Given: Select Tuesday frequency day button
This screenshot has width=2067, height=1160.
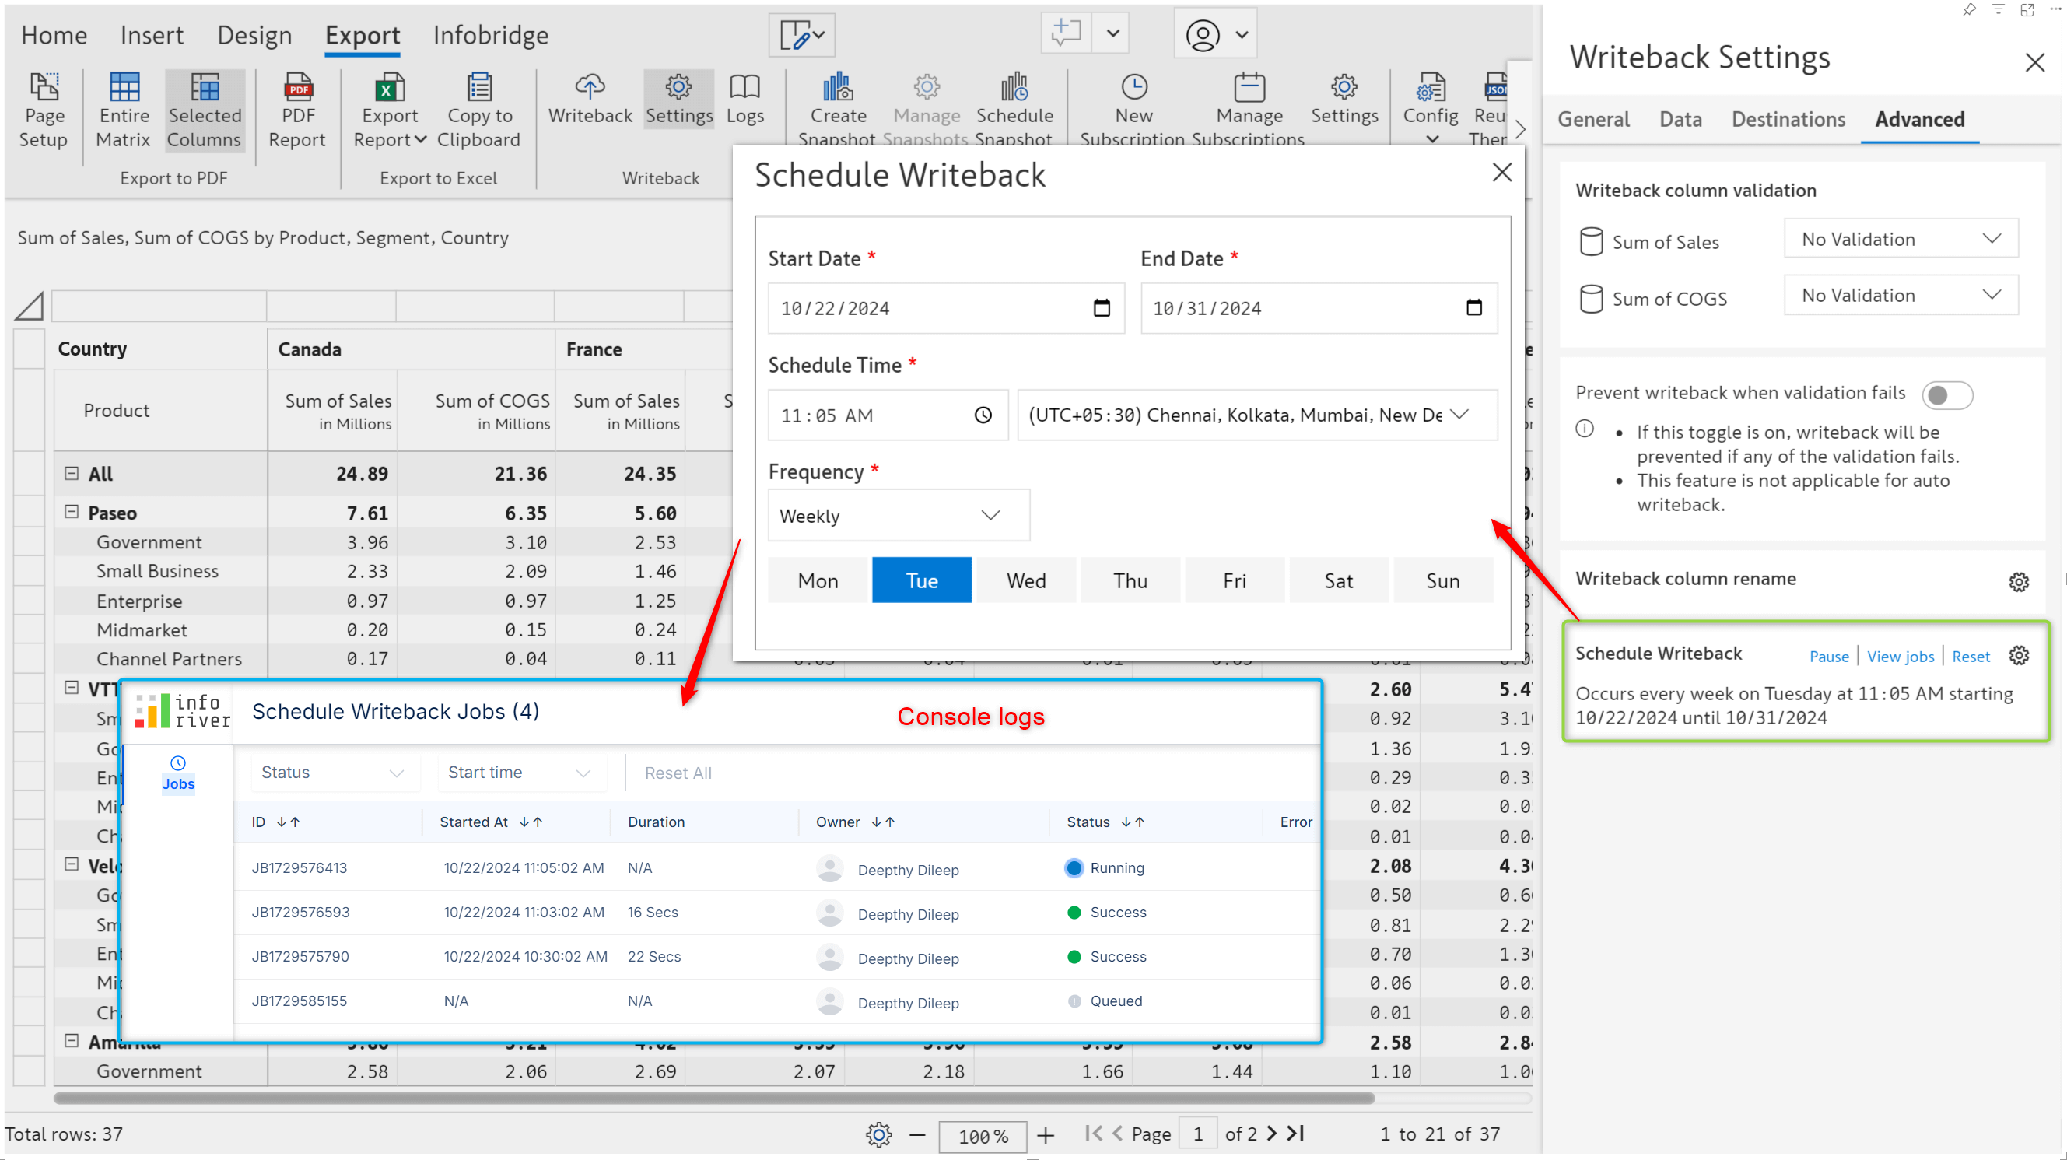Looking at the screenshot, I should pyautogui.click(x=921, y=580).
